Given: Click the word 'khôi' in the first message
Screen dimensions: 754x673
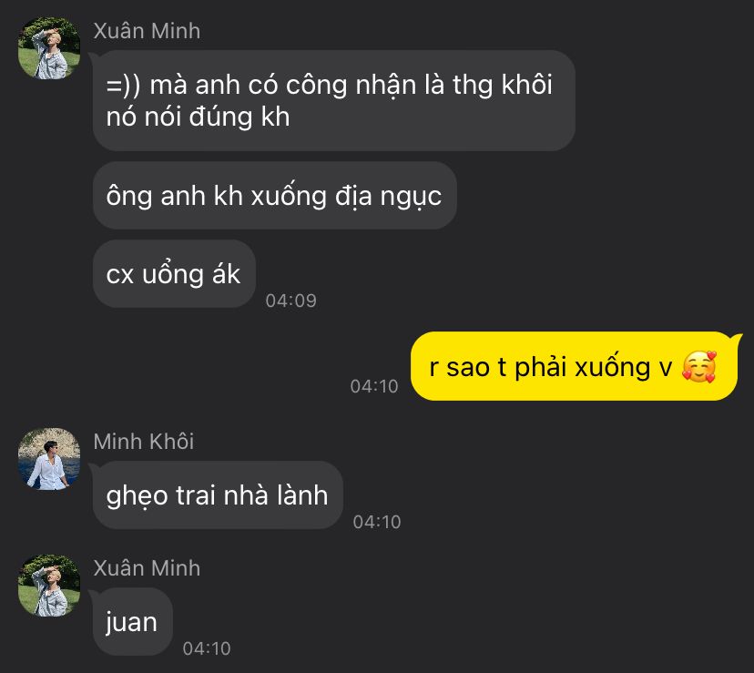Looking at the screenshot, I should pos(526,85).
